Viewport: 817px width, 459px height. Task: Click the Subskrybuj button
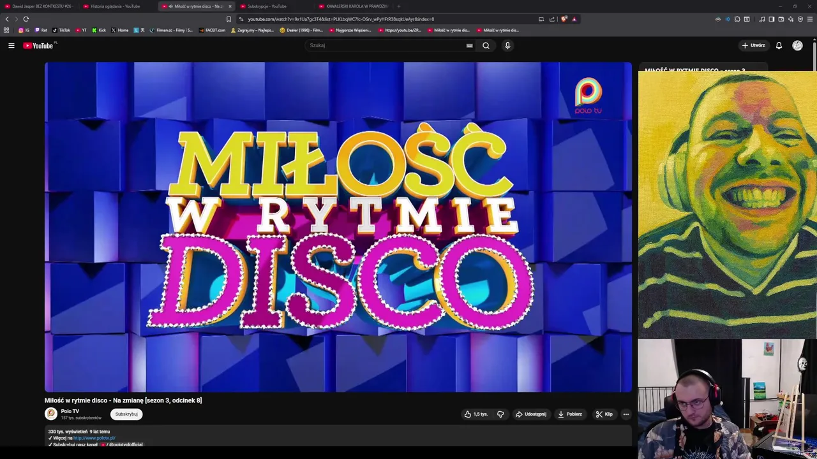coord(126,414)
